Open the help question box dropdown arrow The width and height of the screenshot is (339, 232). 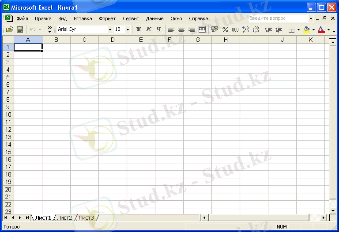[x=311, y=18]
